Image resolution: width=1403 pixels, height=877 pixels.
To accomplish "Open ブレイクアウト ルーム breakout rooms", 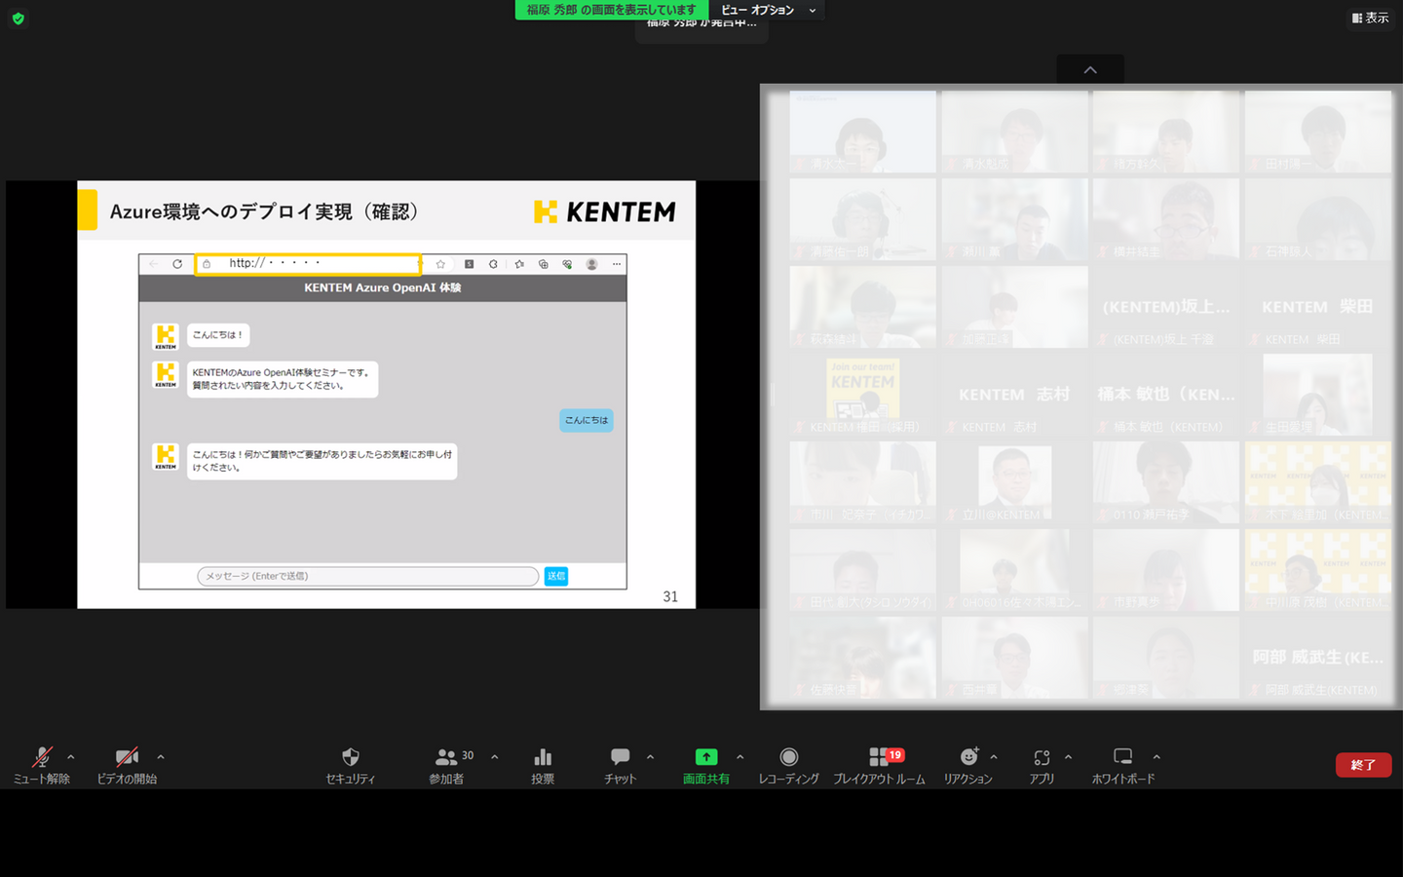I will tap(880, 764).
